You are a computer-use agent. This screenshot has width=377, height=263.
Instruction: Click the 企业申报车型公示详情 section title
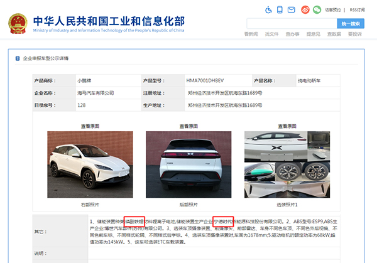(x=46, y=58)
